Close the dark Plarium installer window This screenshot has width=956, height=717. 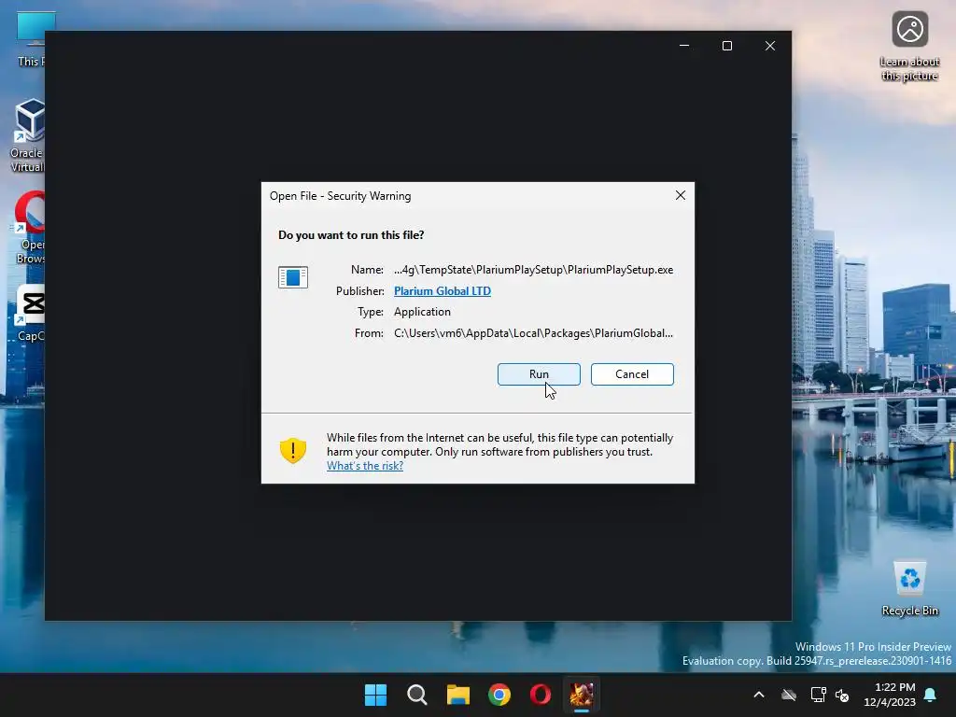(x=770, y=46)
